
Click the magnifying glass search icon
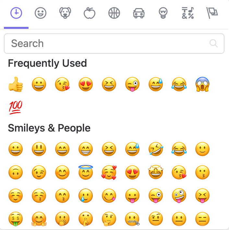click(213, 43)
